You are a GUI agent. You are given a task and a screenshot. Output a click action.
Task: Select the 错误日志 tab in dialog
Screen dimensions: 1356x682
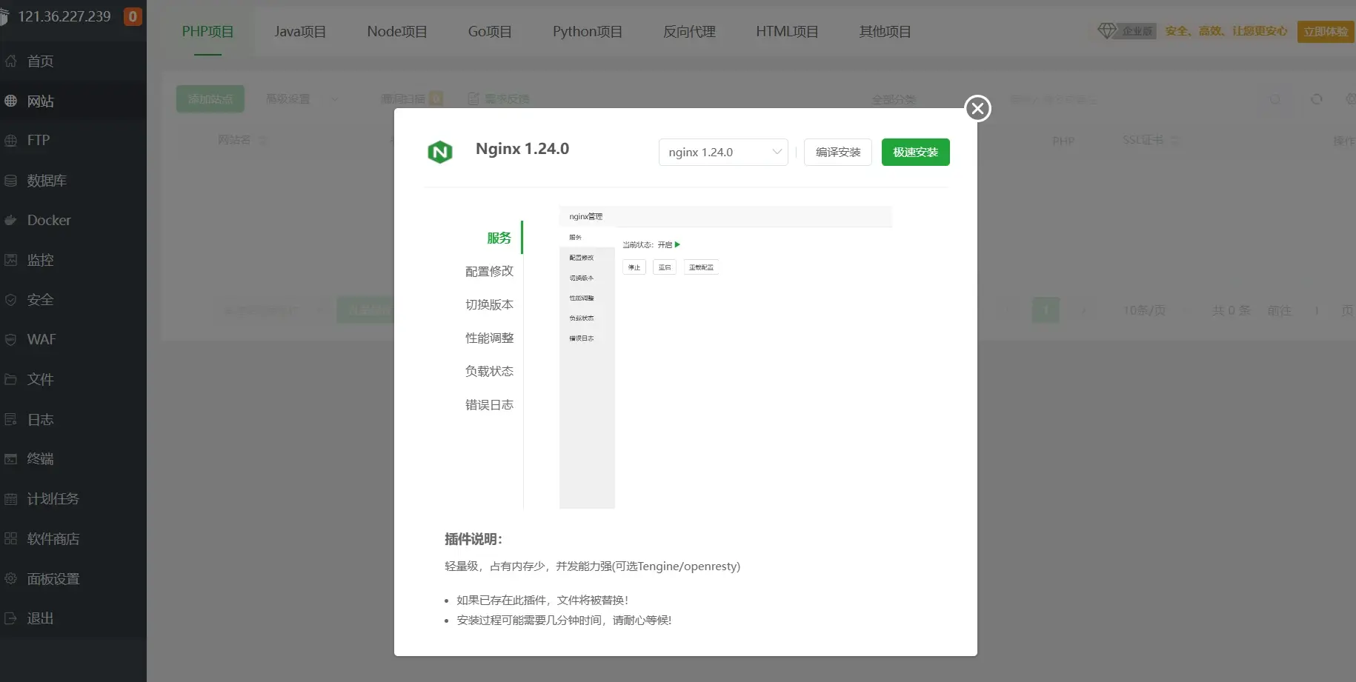[489, 404]
